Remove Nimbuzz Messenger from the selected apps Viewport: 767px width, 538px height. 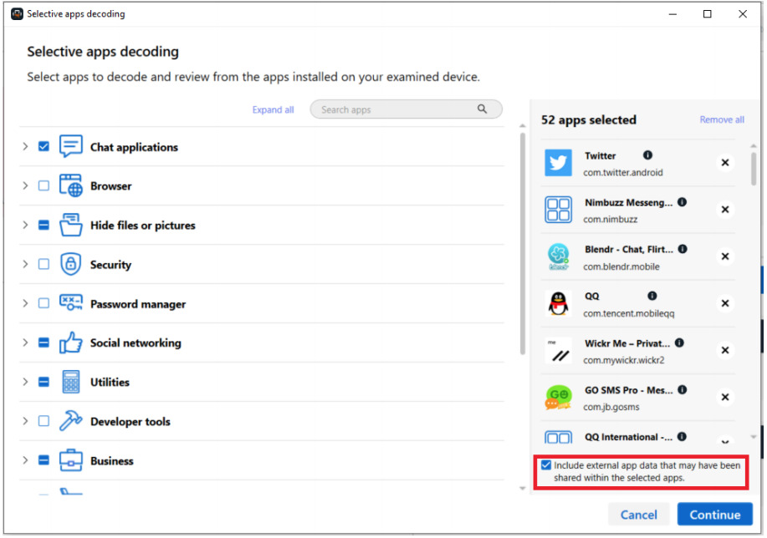[726, 210]
